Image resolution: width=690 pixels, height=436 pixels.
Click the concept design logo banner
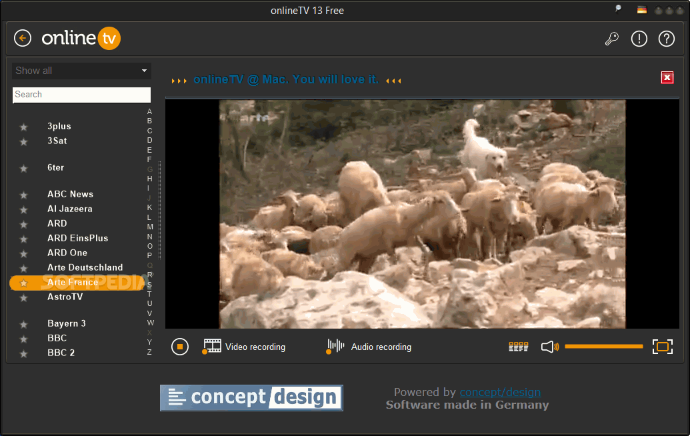click(251, 398)
